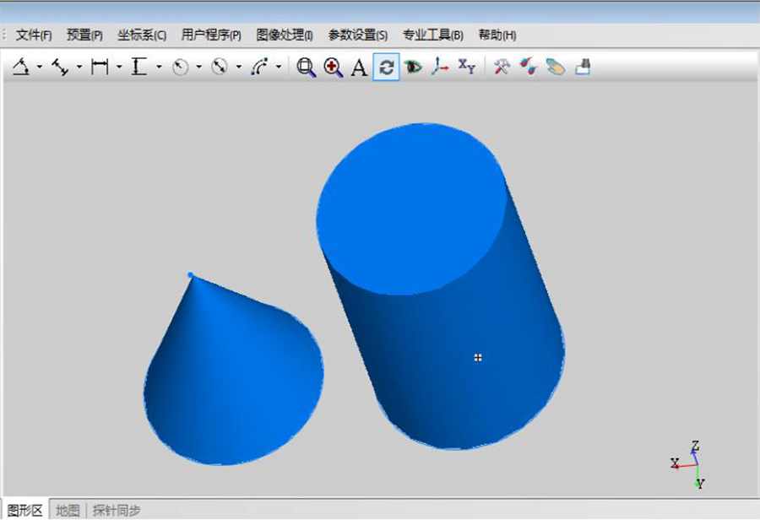This screenshot has height=520, width=760.
Task: Expand the arc tool dropdown arrow
Action: click(x=279, y=68)
